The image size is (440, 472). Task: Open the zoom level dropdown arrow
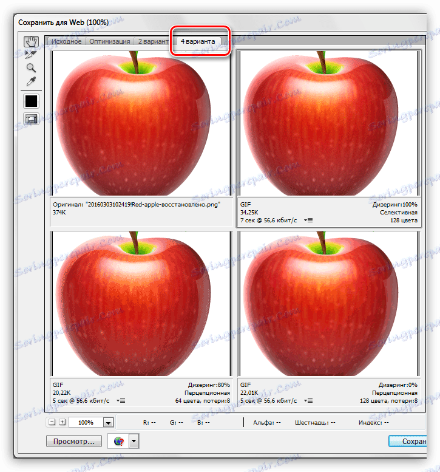(108, 423)
